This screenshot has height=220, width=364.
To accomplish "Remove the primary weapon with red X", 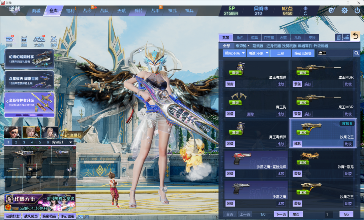I will (x=50, y=148).
